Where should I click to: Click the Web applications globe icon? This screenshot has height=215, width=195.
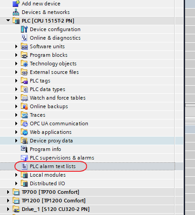(x=24, y=132)
